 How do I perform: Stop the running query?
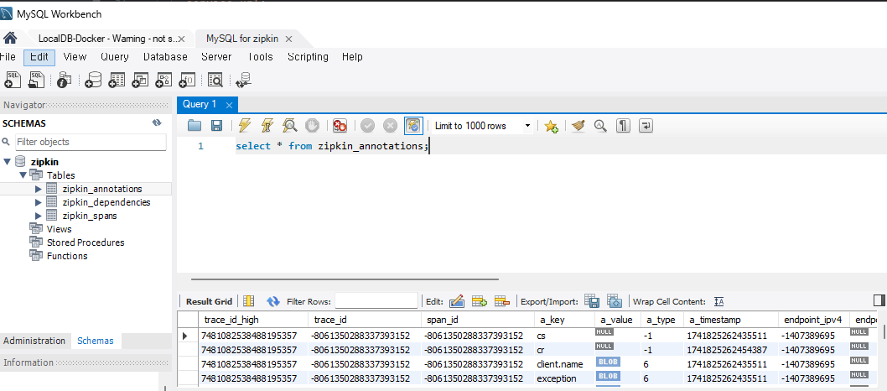(312, 126)
